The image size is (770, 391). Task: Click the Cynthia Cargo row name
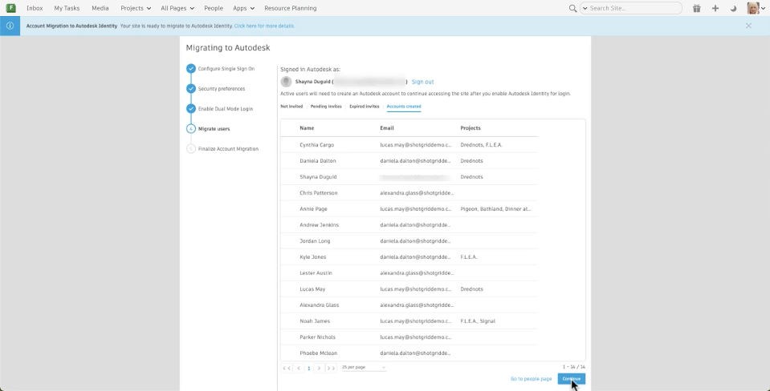pos(316,145)
